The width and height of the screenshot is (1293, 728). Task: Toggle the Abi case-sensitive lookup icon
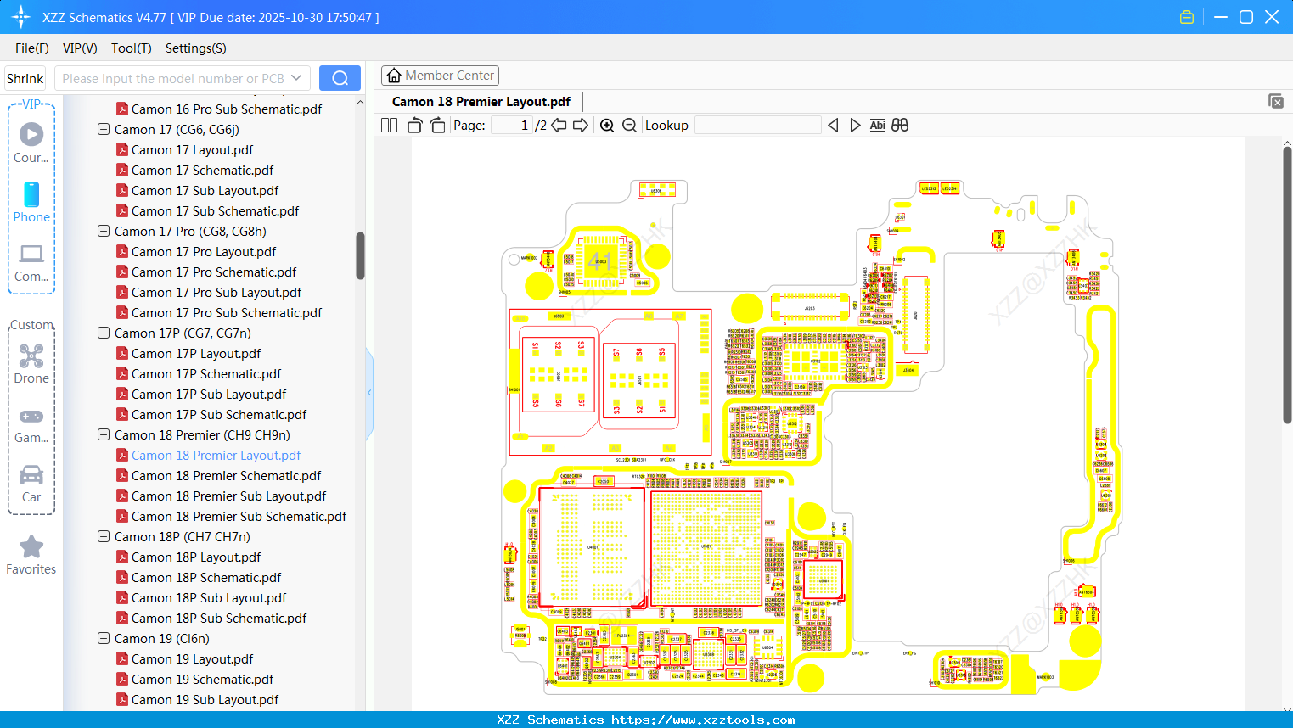pyautogui.click(x=877, y=125)
